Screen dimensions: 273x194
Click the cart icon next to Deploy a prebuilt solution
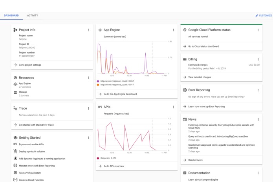(15, 151)
